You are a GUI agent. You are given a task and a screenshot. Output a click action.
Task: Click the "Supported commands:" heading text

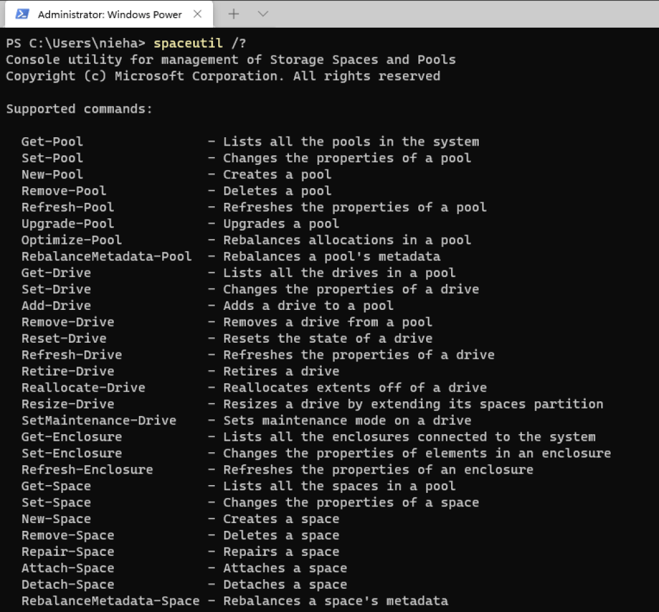click(x=79, y=109)
